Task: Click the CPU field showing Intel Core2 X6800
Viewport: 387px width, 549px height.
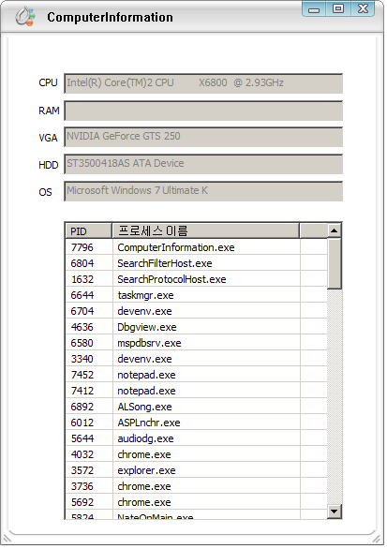Action: (203, 83)
